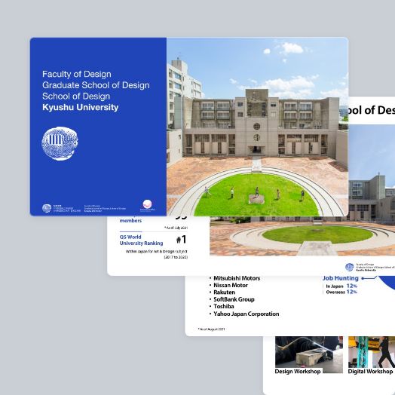Click the "Nissan Motor" list item
Screen dimensions: 395x395
231,285
